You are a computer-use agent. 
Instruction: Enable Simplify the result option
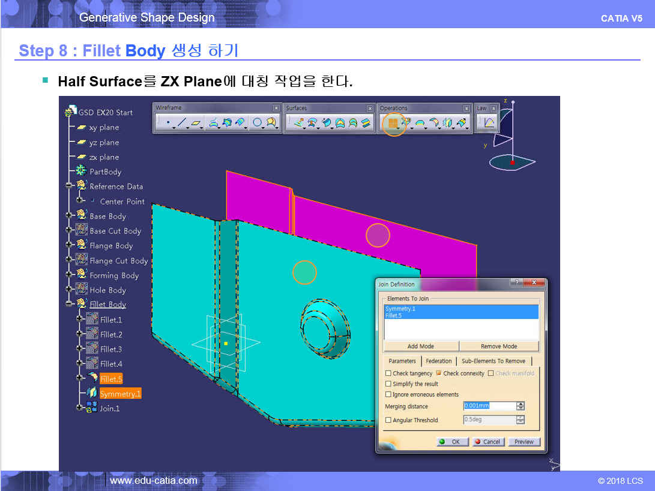click(388, 384)
